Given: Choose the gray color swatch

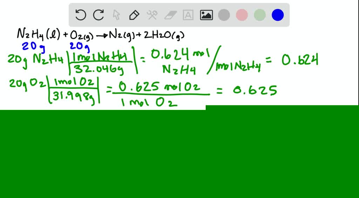Looking at the screenshot, I should 224,15.
